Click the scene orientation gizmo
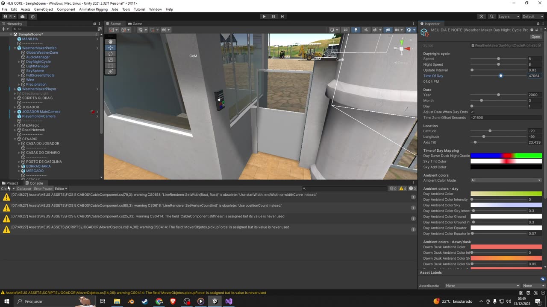The height and width of the screenshot is (307, 547). [x=401, y=48]
